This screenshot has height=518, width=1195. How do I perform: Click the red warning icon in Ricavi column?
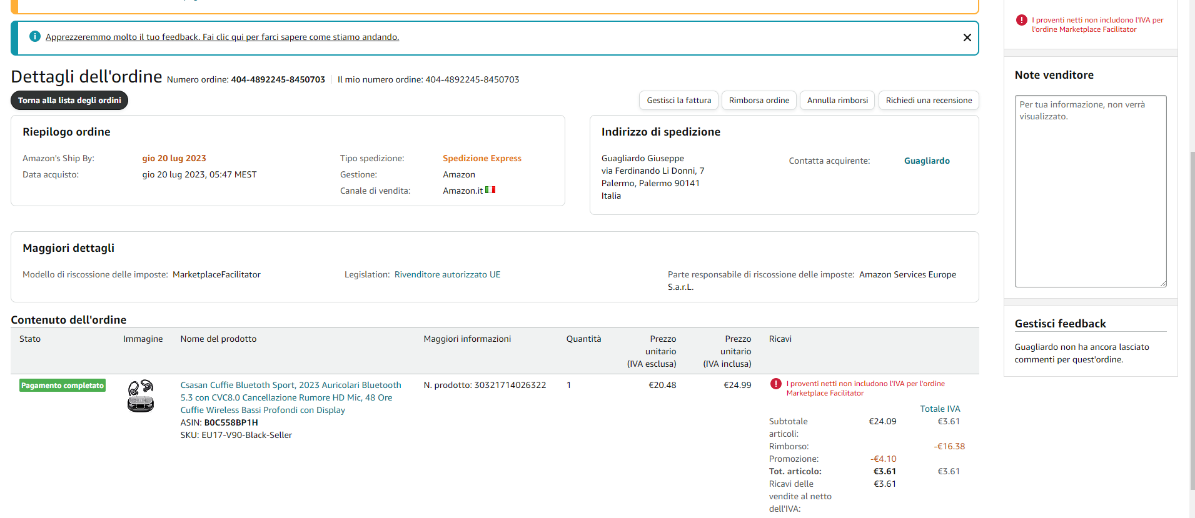pyautogui.click(x=775, y=384)
